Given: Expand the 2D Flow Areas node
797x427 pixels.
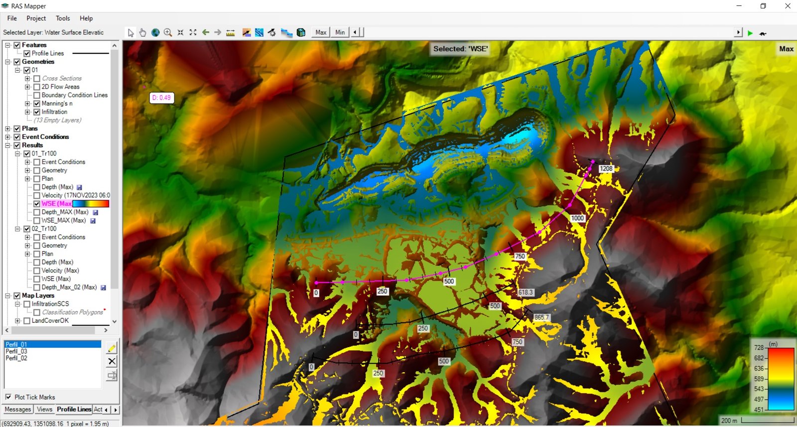Looking at the screenshot, I should coord(27,87).
